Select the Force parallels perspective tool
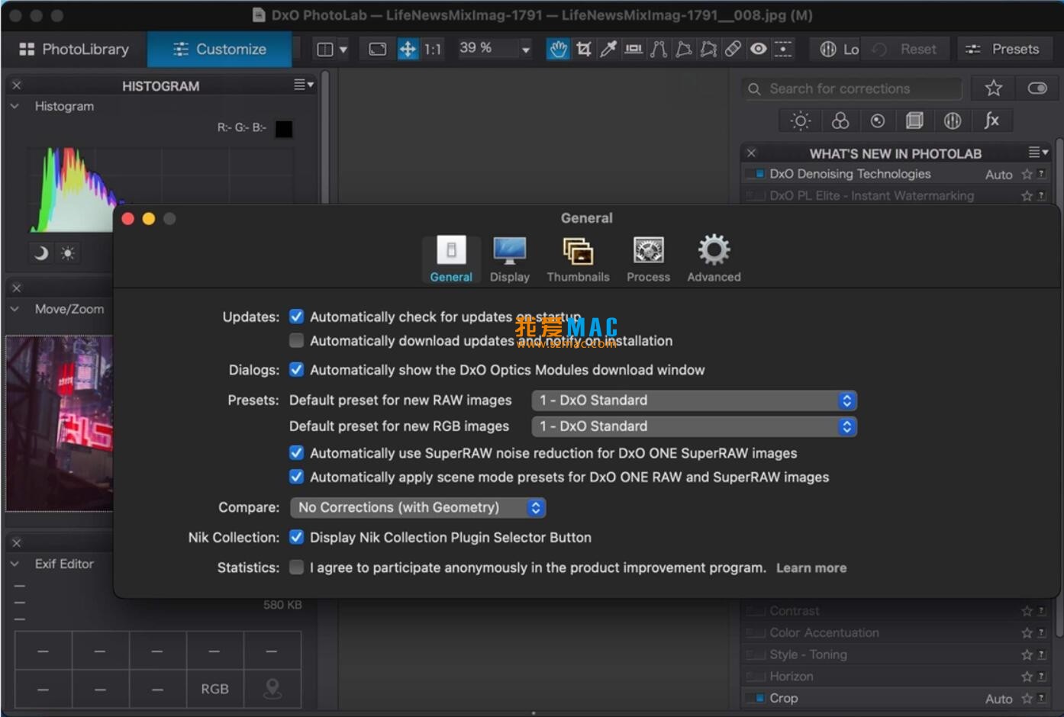The width and height of the screenshot is (1064, 717). (x=659, y=49)
